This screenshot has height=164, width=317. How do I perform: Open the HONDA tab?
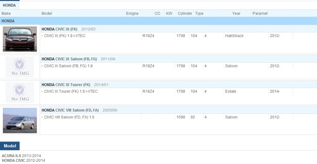[x=9, y=5]
